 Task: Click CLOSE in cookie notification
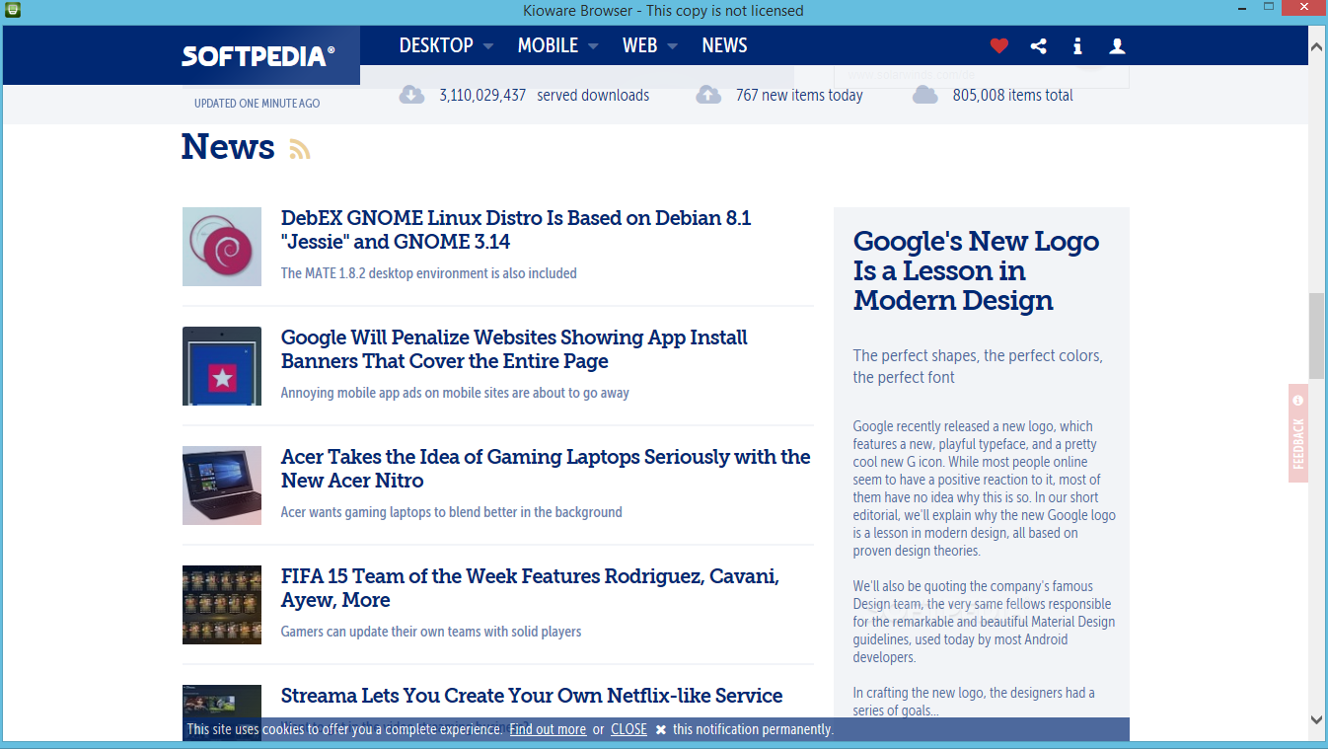(628, 729)
